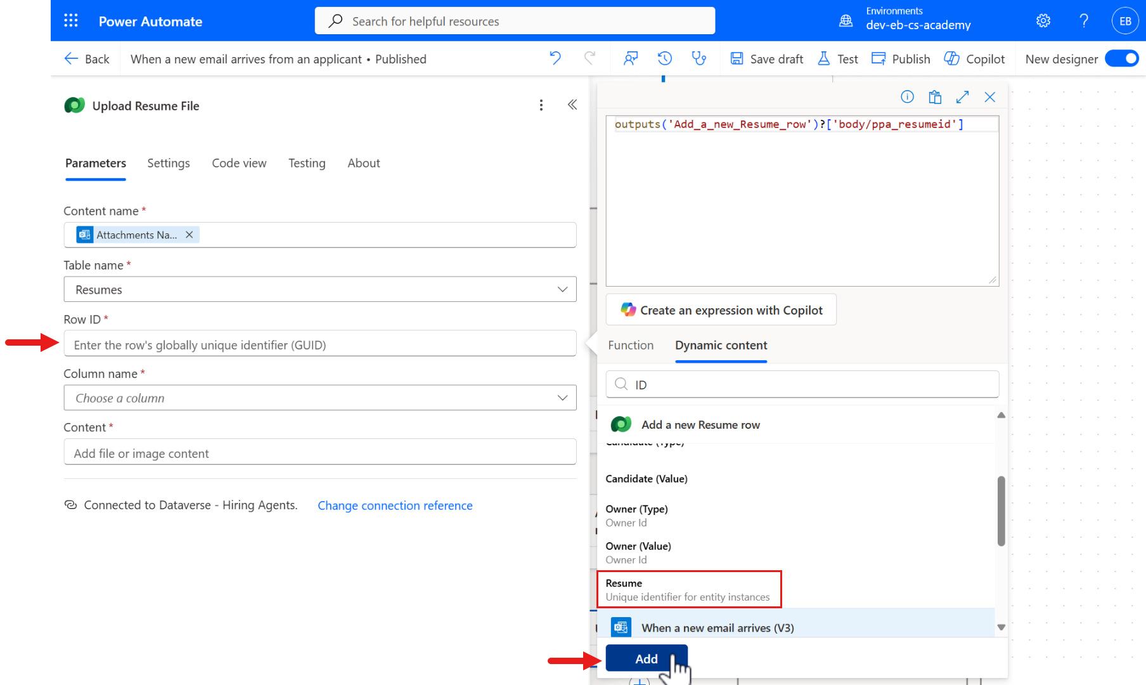This screenshot has width=1146, height=685.
Task: Click the paste clipboard icon in expression panel
Action: coord(935,96)
